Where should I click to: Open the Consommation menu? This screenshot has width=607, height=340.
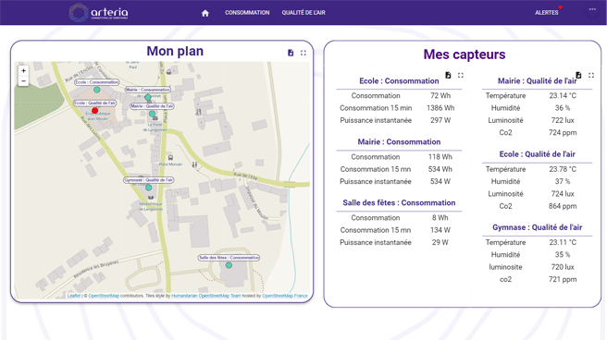pos(247,13)
